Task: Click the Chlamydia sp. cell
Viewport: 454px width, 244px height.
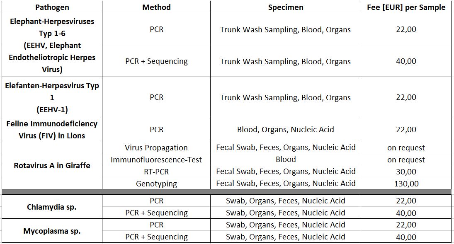Action: pyautogui.click(x=52, y=207)
